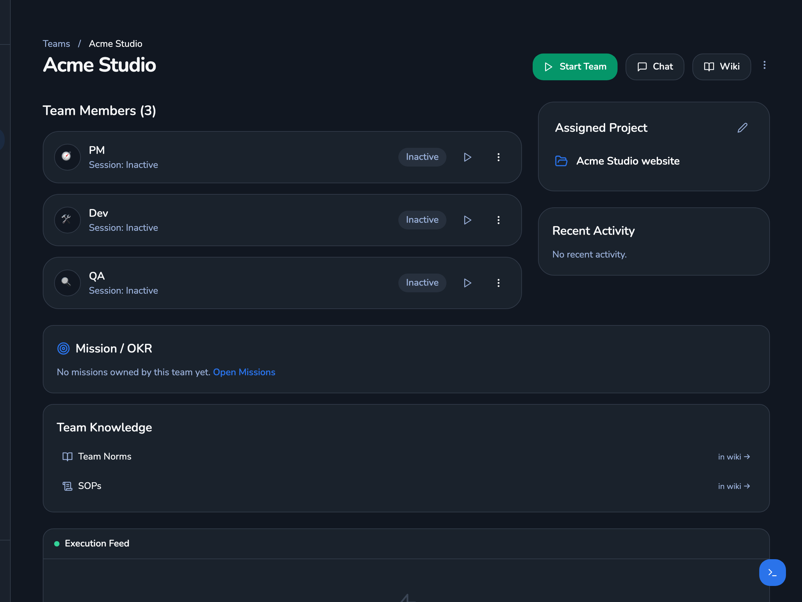Click the Inactive badge on QA row
The image size is (802, 602).
[422, 283]
